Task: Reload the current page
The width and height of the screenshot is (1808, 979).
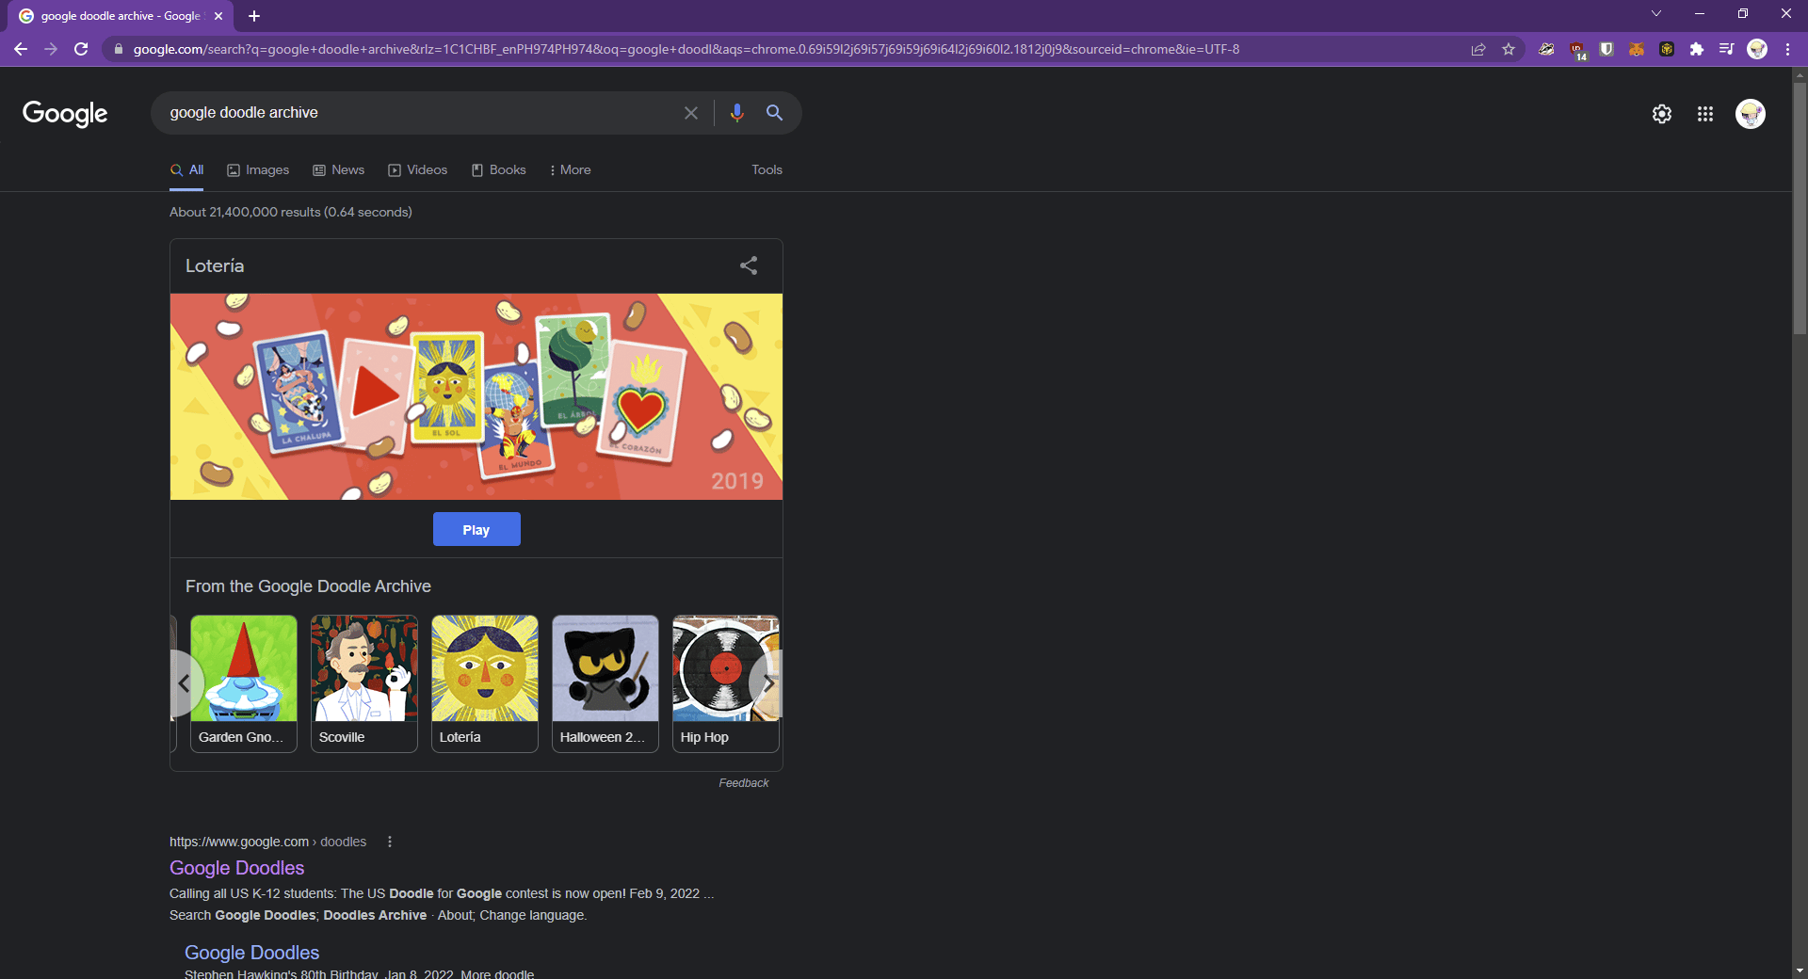Action: pyautogui.click(x=81, y=49)
